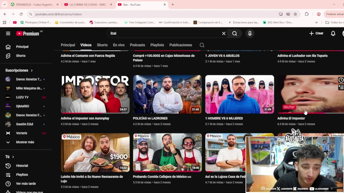Expand the Suscripciones section chevron

pos(32,70)
